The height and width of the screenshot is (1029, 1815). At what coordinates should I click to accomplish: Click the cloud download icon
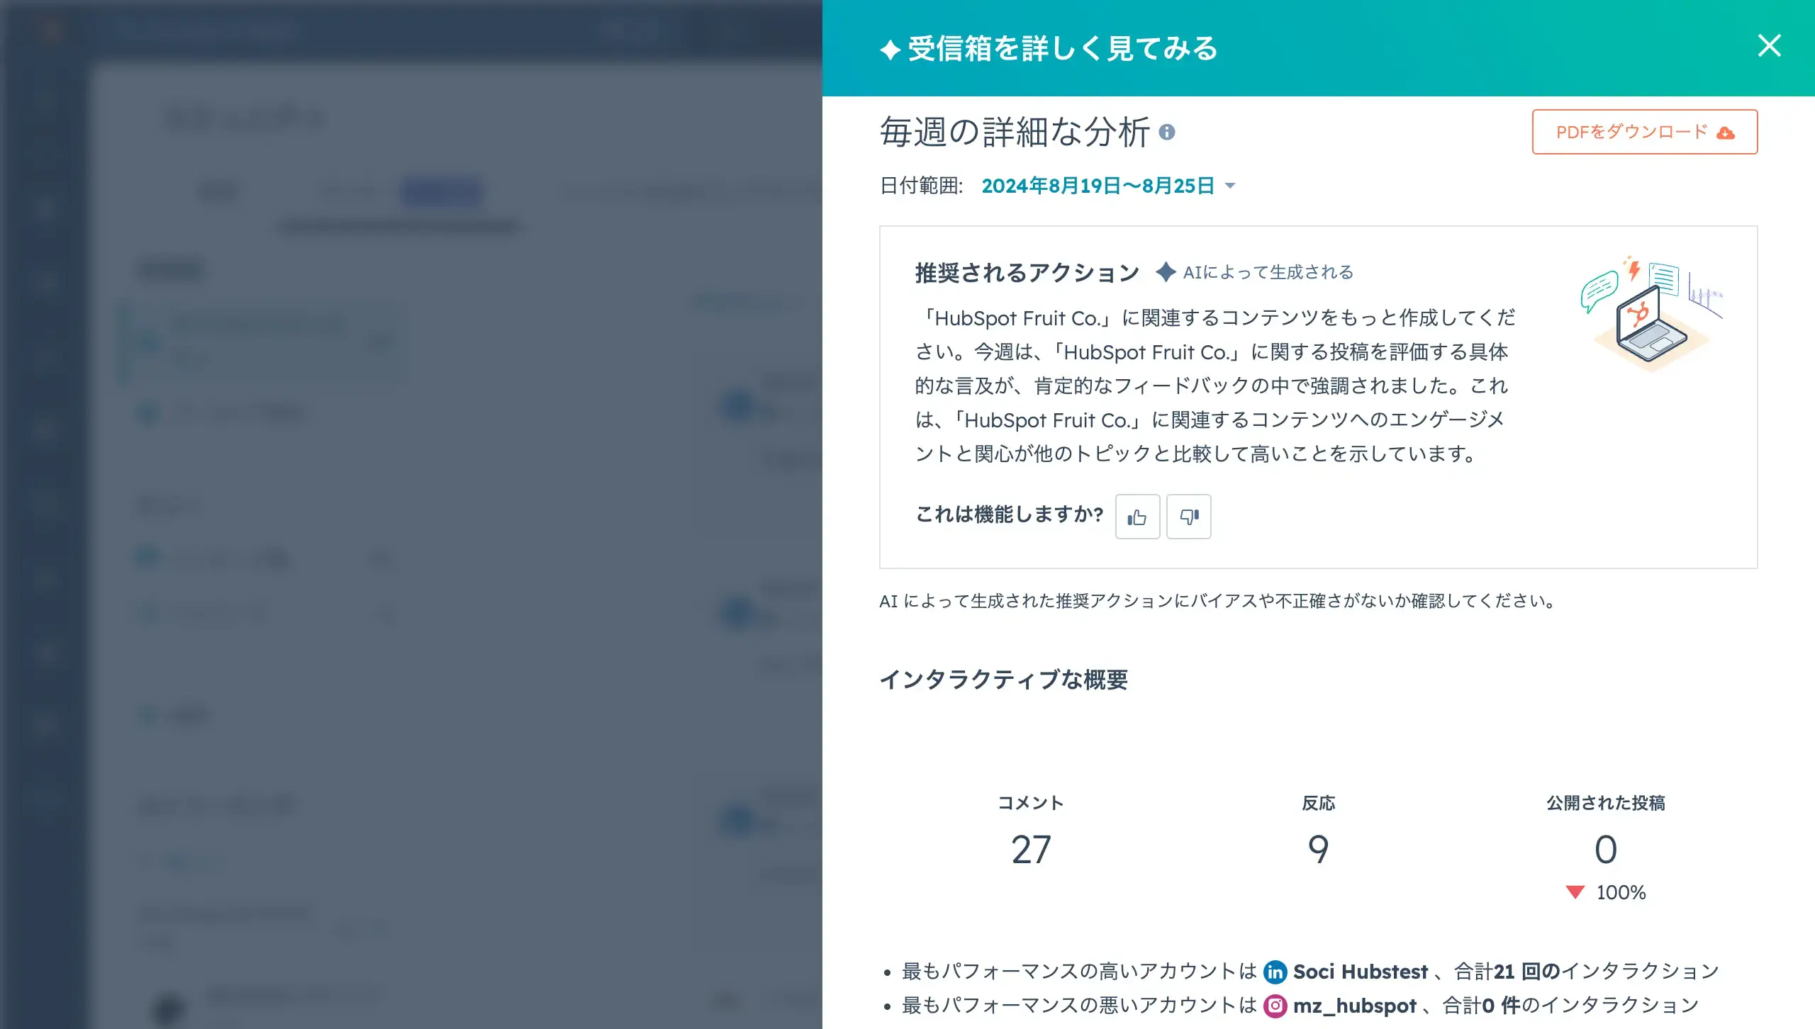coord(1726,133)
